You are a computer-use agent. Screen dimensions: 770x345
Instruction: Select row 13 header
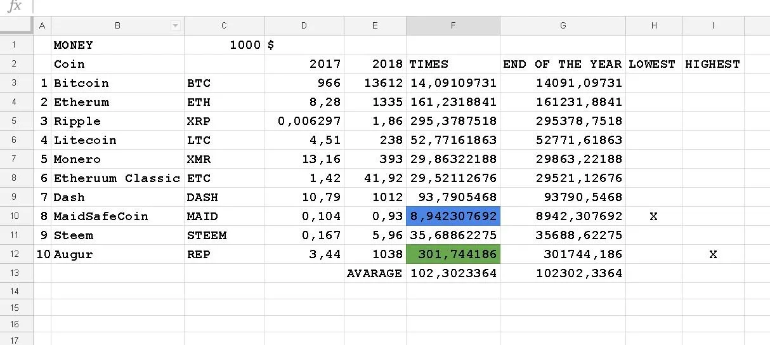pos(16,273)
